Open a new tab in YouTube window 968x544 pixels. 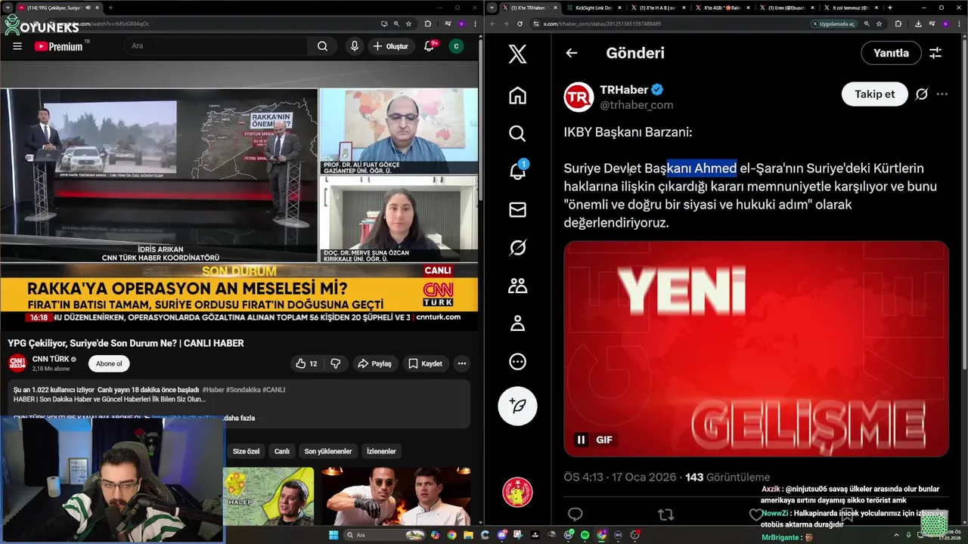110,8
